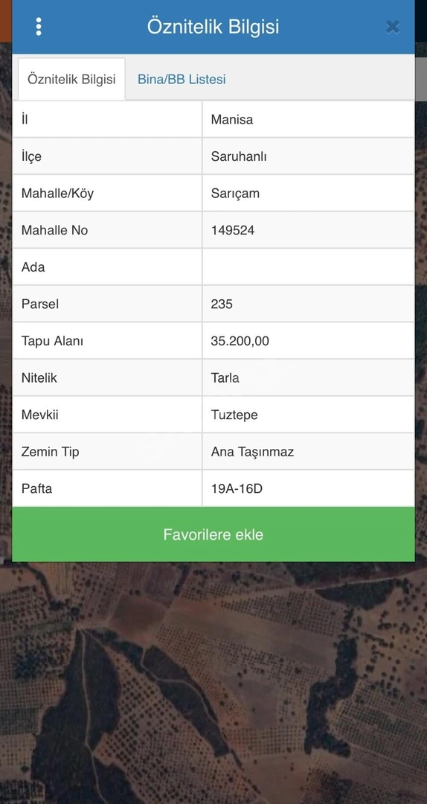
Task: Click the Mahalle No value 149524
Action: coord(233,230)
